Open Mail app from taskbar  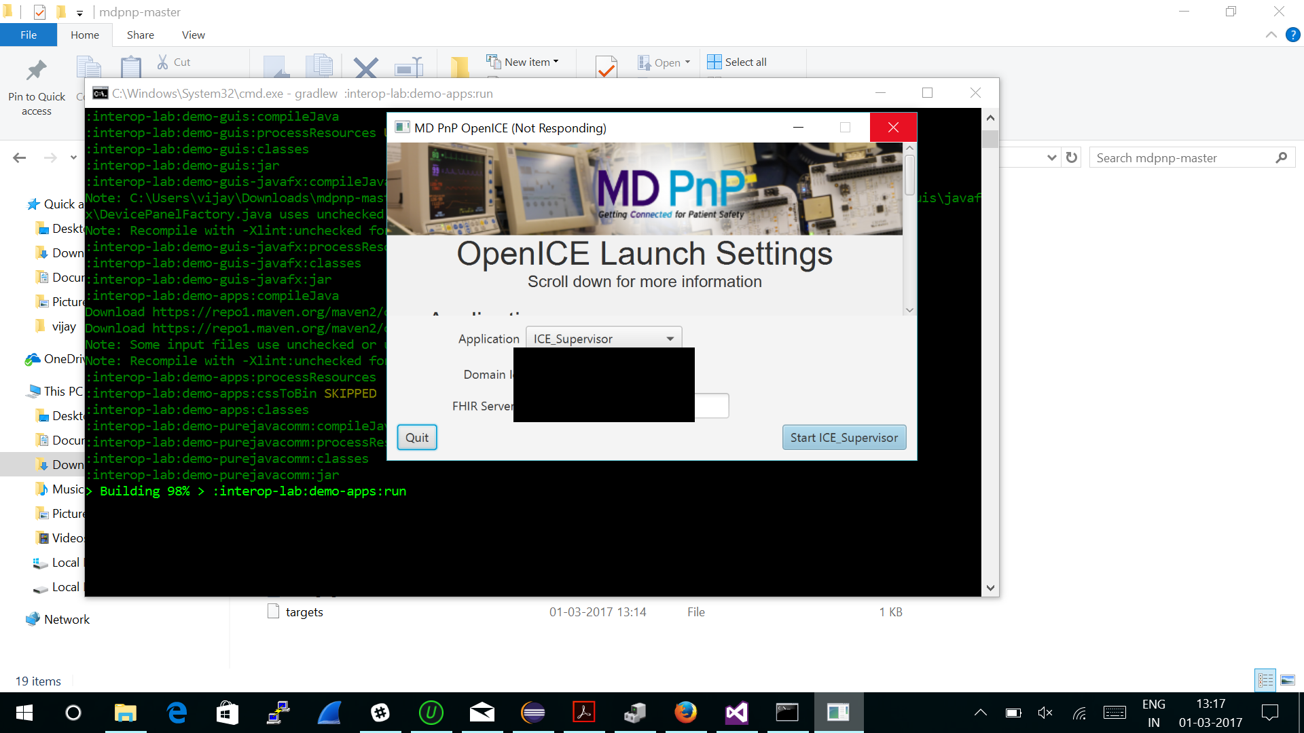point(482,713)
